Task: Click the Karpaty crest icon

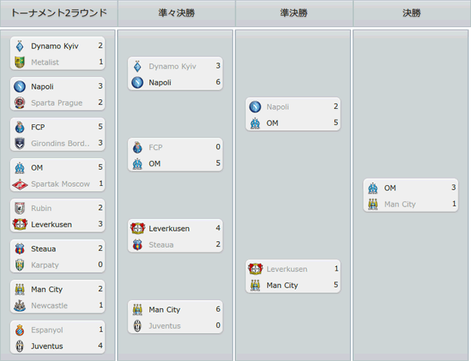Action: 20,265
